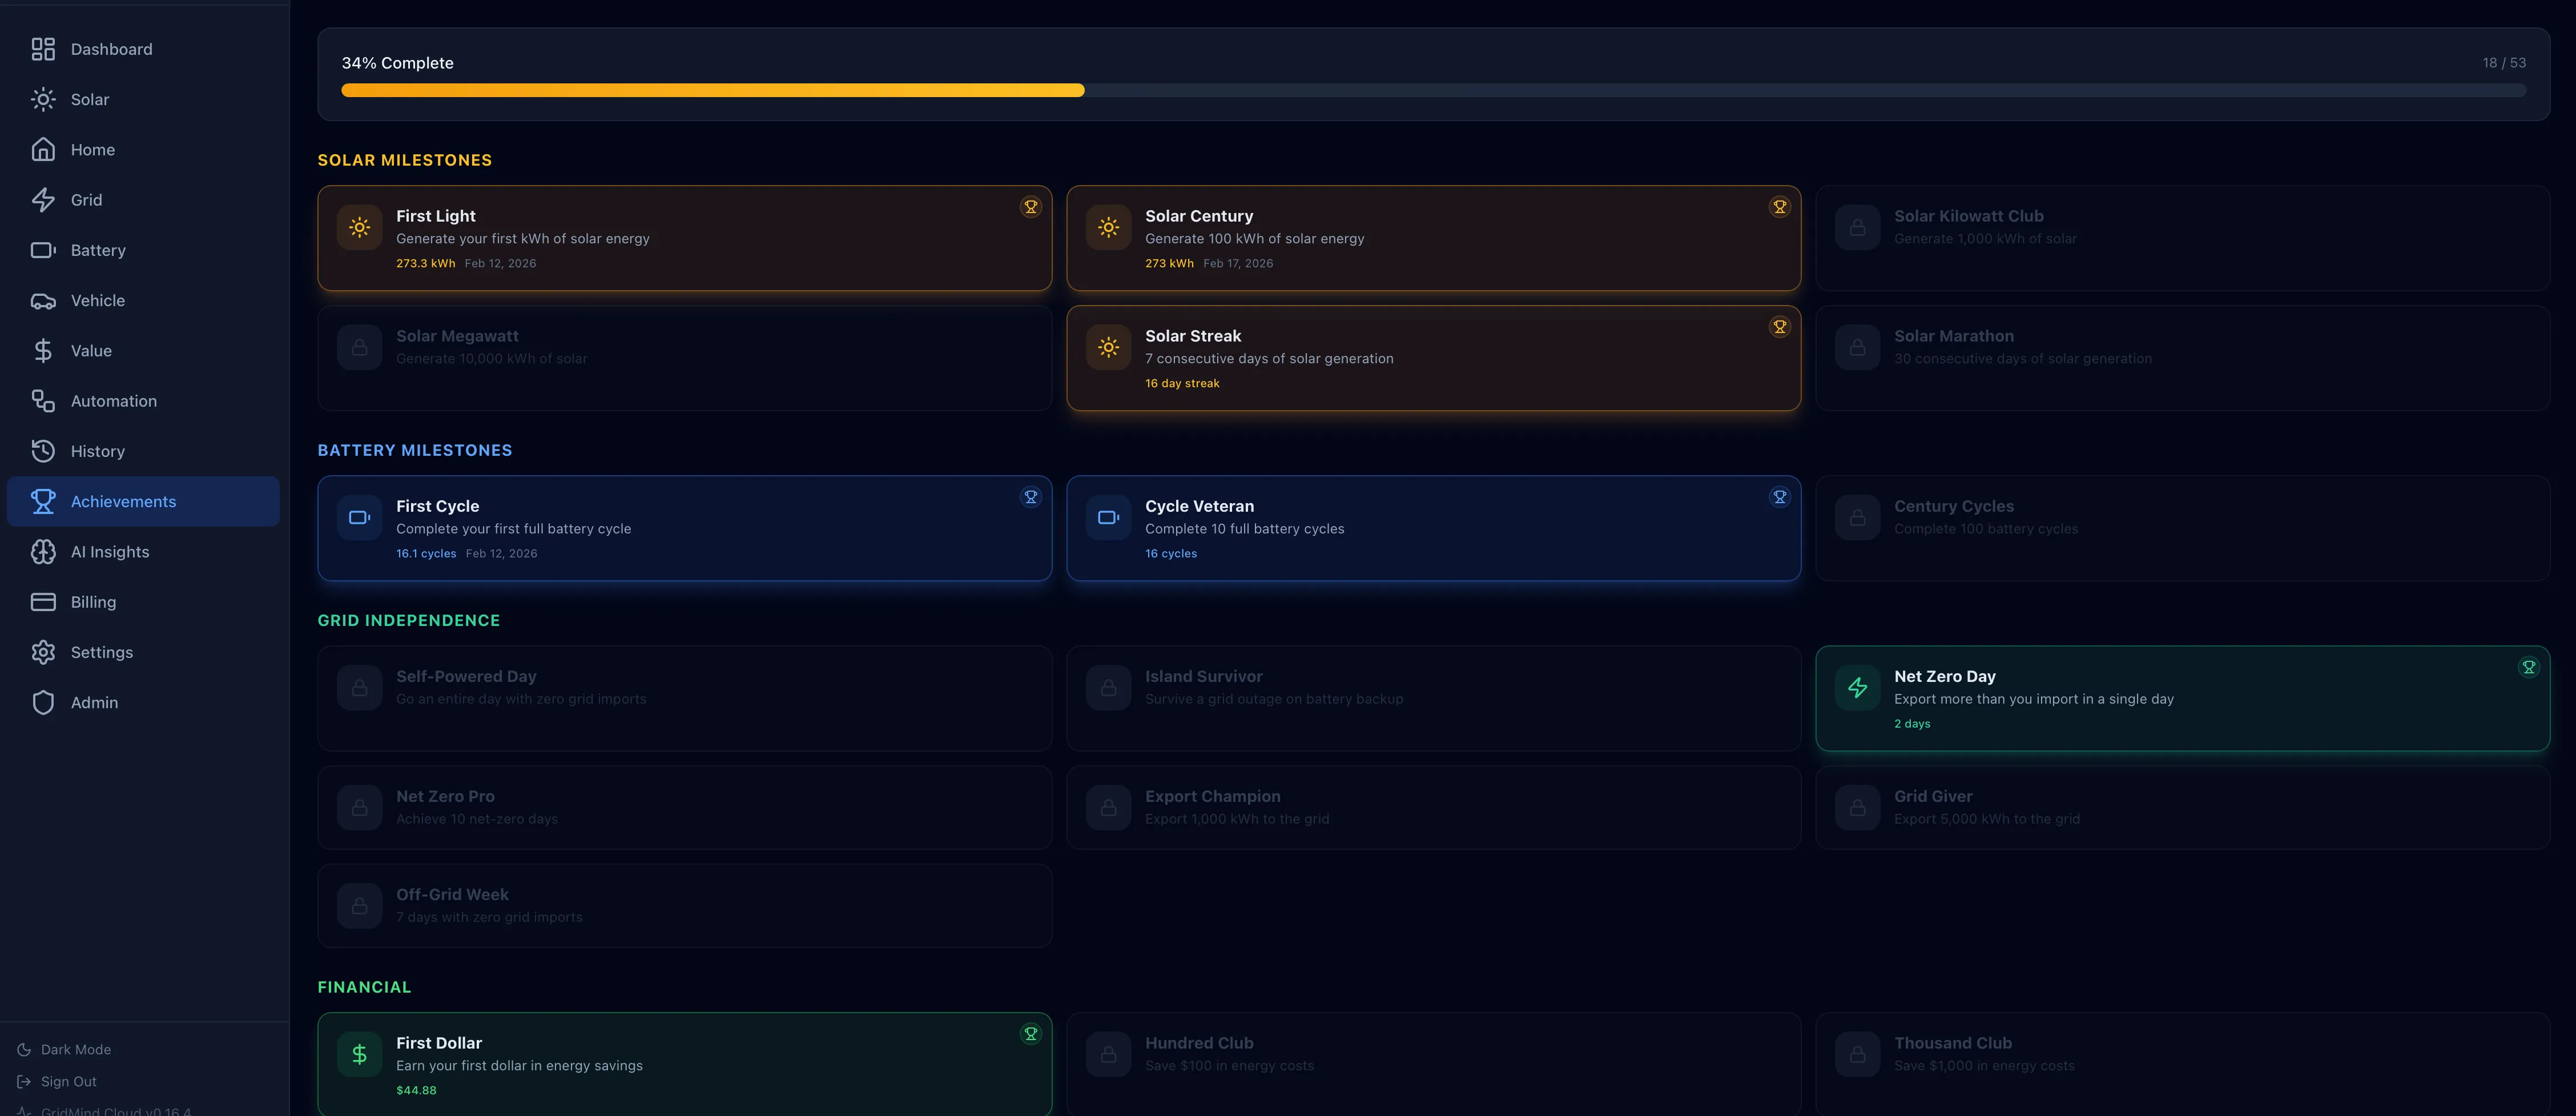Click the Battery sidebar icon

click(43, 250)
